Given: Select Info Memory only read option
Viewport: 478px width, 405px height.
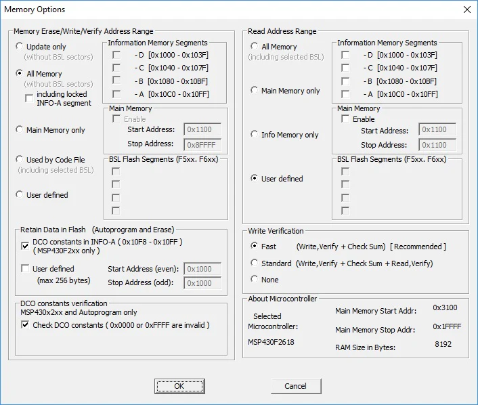Looking at the screenshot, I should coord(255,135).
